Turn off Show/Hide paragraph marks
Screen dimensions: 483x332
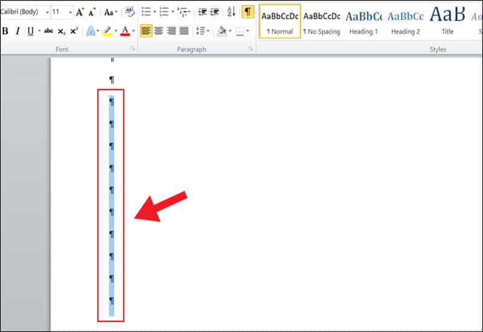[x=248, y=12]
